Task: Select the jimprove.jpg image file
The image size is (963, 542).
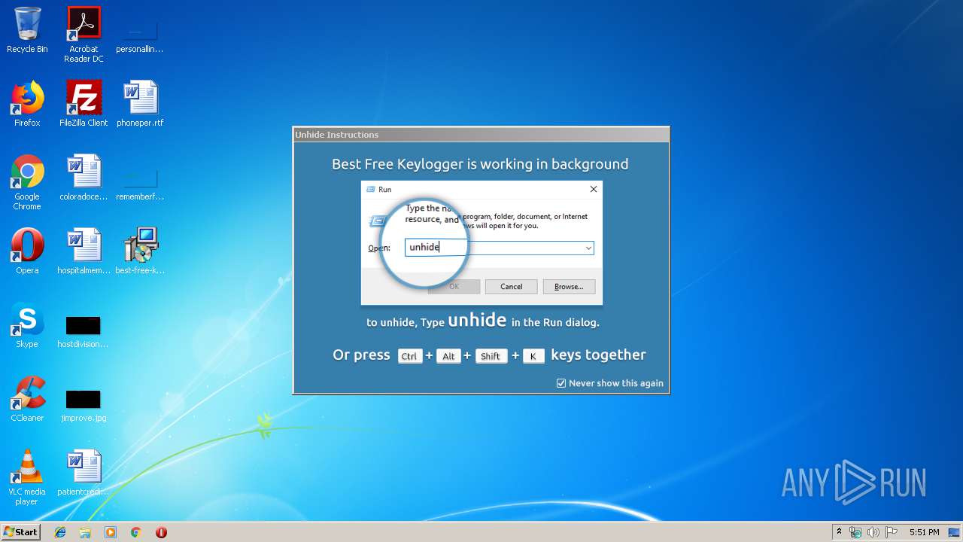Action: [x=84, y=405]
